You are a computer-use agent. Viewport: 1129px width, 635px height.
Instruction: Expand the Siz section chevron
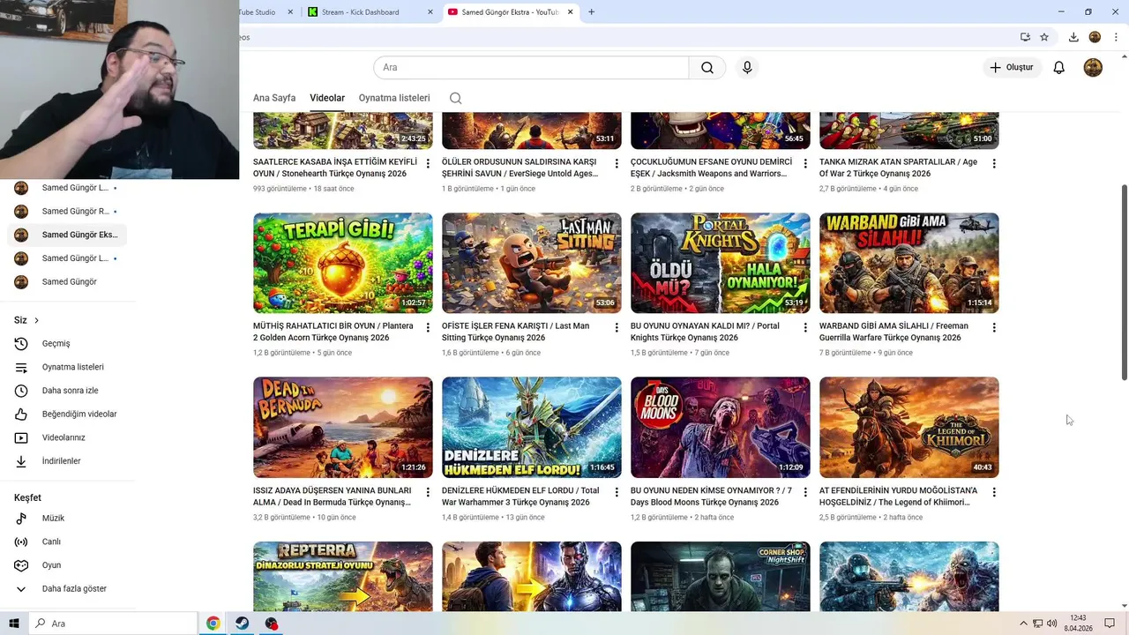(36, 320)
